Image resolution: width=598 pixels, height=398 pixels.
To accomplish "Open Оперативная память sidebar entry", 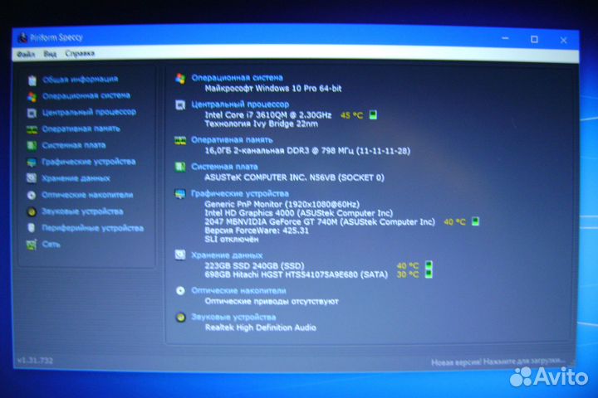I will [81, 129].
